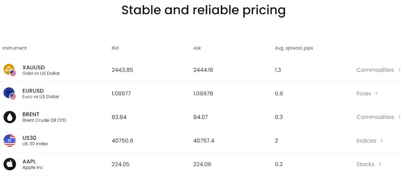Expand the chevron next to XAUUSD Commodities

[x=399, y=70]
